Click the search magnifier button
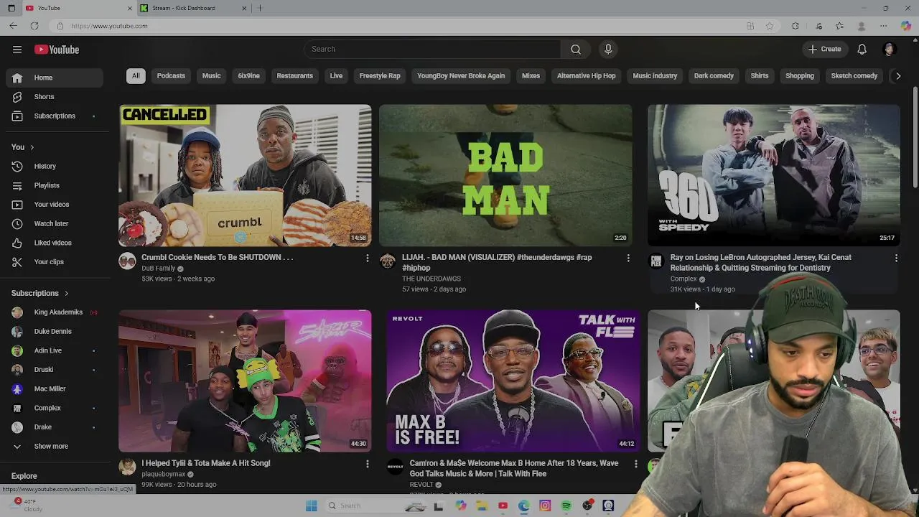The width and height of the screenshot is (919, 517). coord(576,49)
